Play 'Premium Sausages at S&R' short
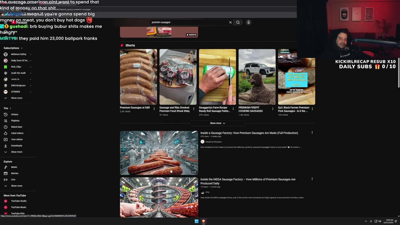 point(138,77)
